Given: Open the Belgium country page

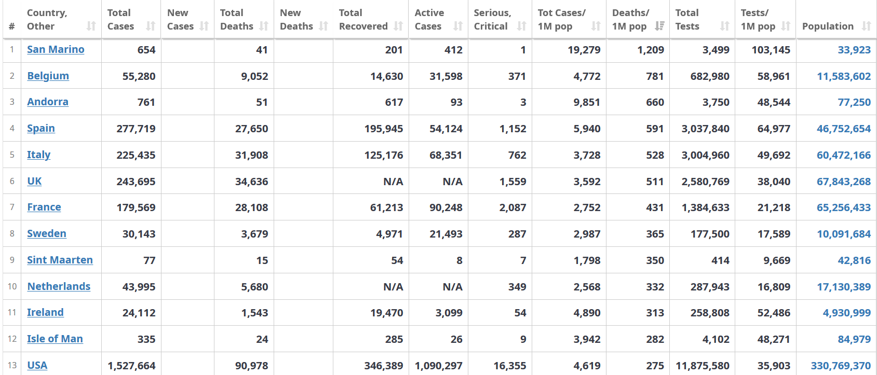Looking at the screenshot, I should pos(48,76).
